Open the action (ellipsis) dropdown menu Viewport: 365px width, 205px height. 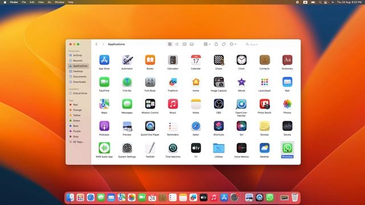[233, 44]
